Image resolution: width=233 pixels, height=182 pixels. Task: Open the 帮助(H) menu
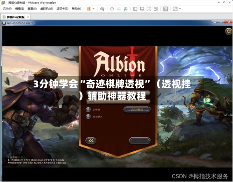coord(76,9)
